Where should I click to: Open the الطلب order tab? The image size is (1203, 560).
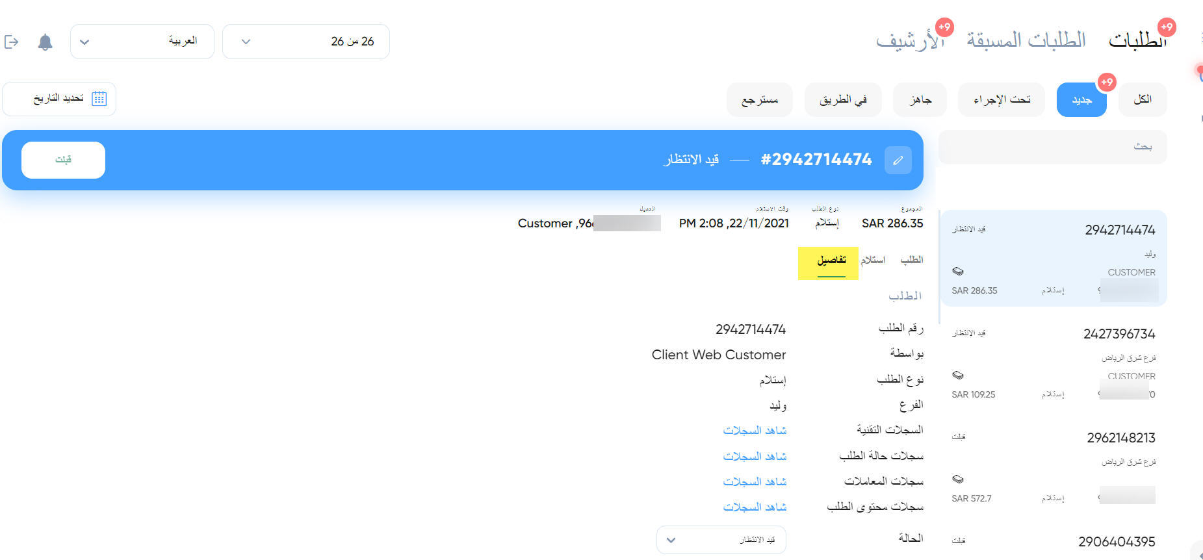click(912, 260)
